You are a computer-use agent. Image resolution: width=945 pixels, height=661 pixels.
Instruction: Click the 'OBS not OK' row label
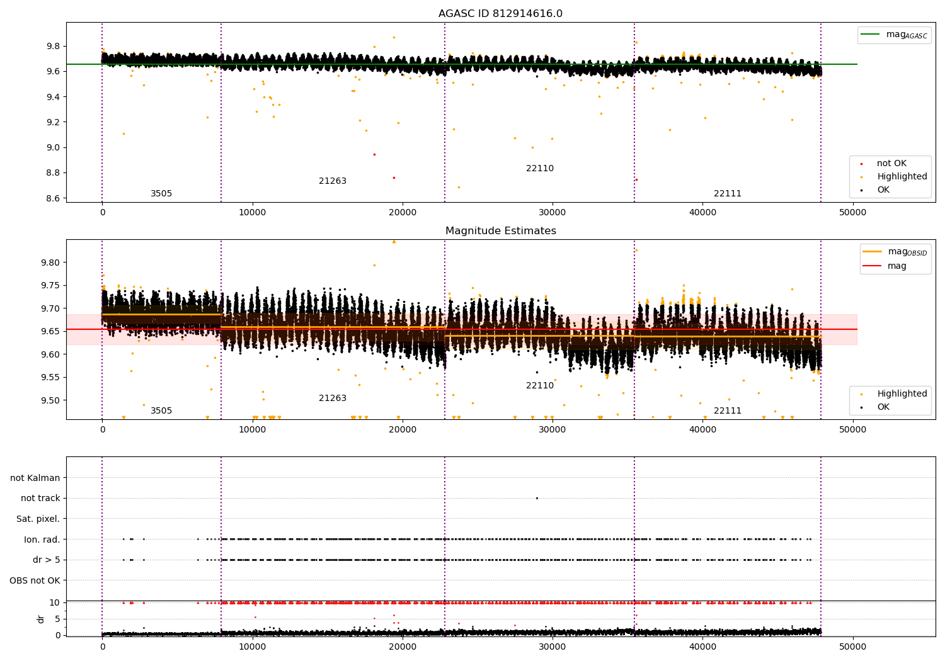pos(35,580)
